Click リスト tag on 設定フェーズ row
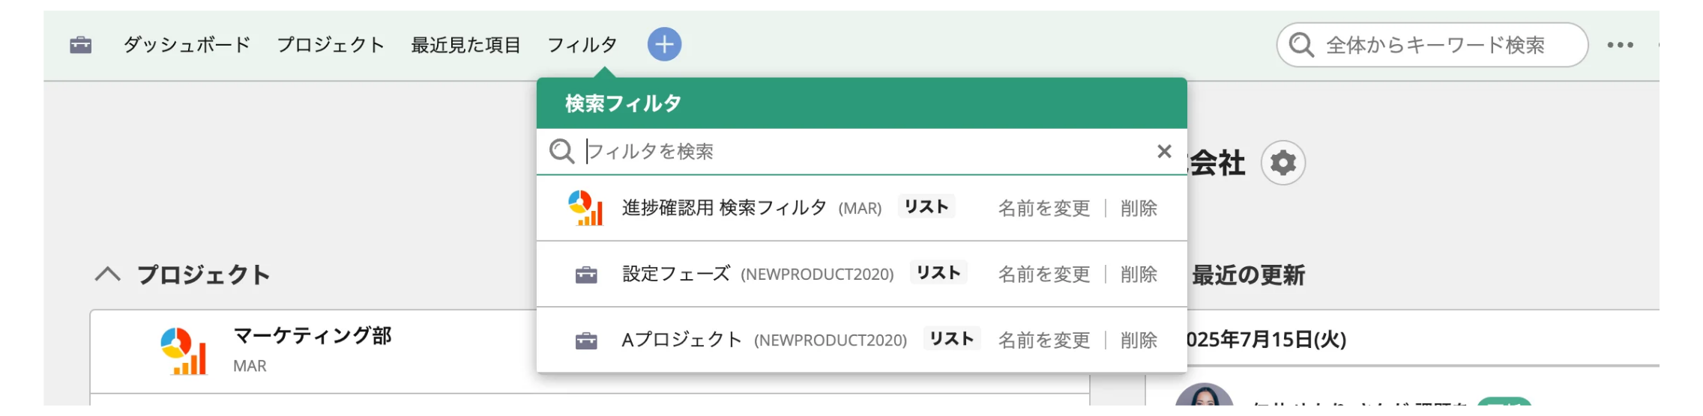Image resolution: width=1703 pixels, height=416 pixels. pyautogui.click(x=938, y=272)
